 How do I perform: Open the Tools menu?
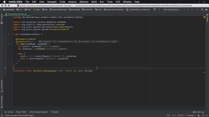[x=110, y=2]
